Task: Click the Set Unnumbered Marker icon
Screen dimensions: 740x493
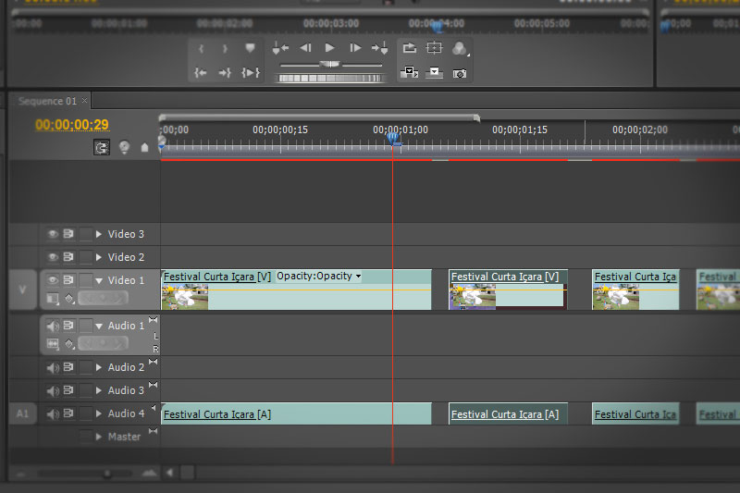Action: [x=250, y=48]
